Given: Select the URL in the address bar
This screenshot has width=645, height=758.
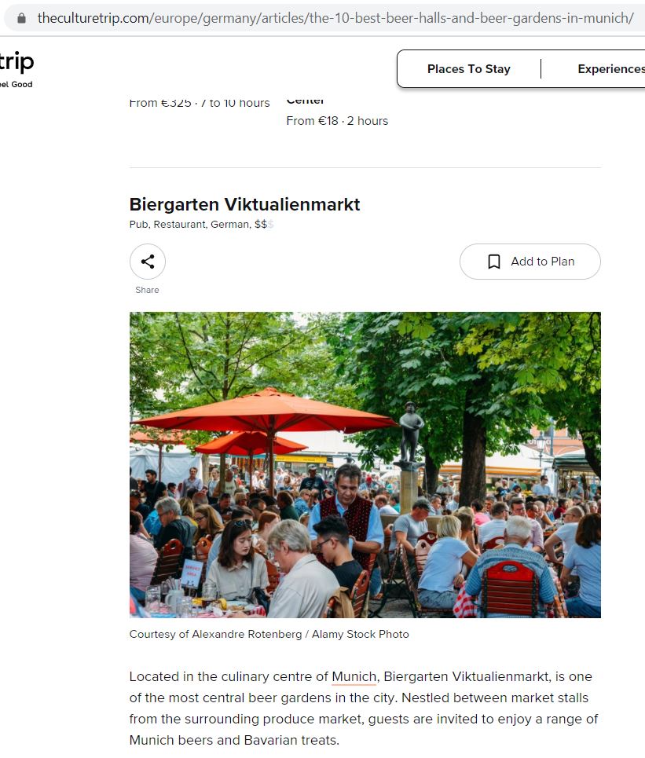Looking at the screenshot, I should [335, 18].
